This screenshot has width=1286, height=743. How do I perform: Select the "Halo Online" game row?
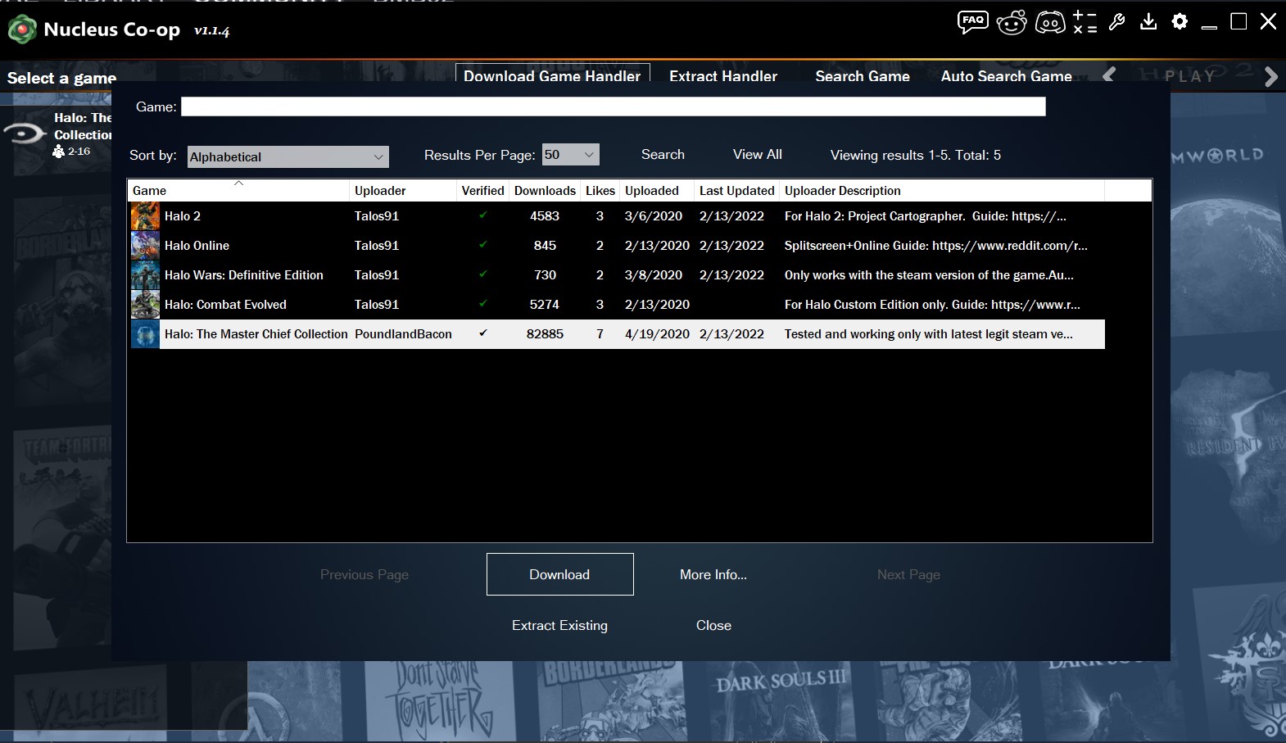(617, 246)
